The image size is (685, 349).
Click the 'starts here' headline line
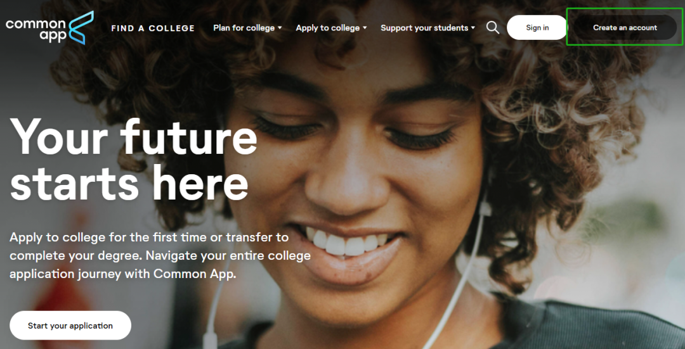coord(129,182)
